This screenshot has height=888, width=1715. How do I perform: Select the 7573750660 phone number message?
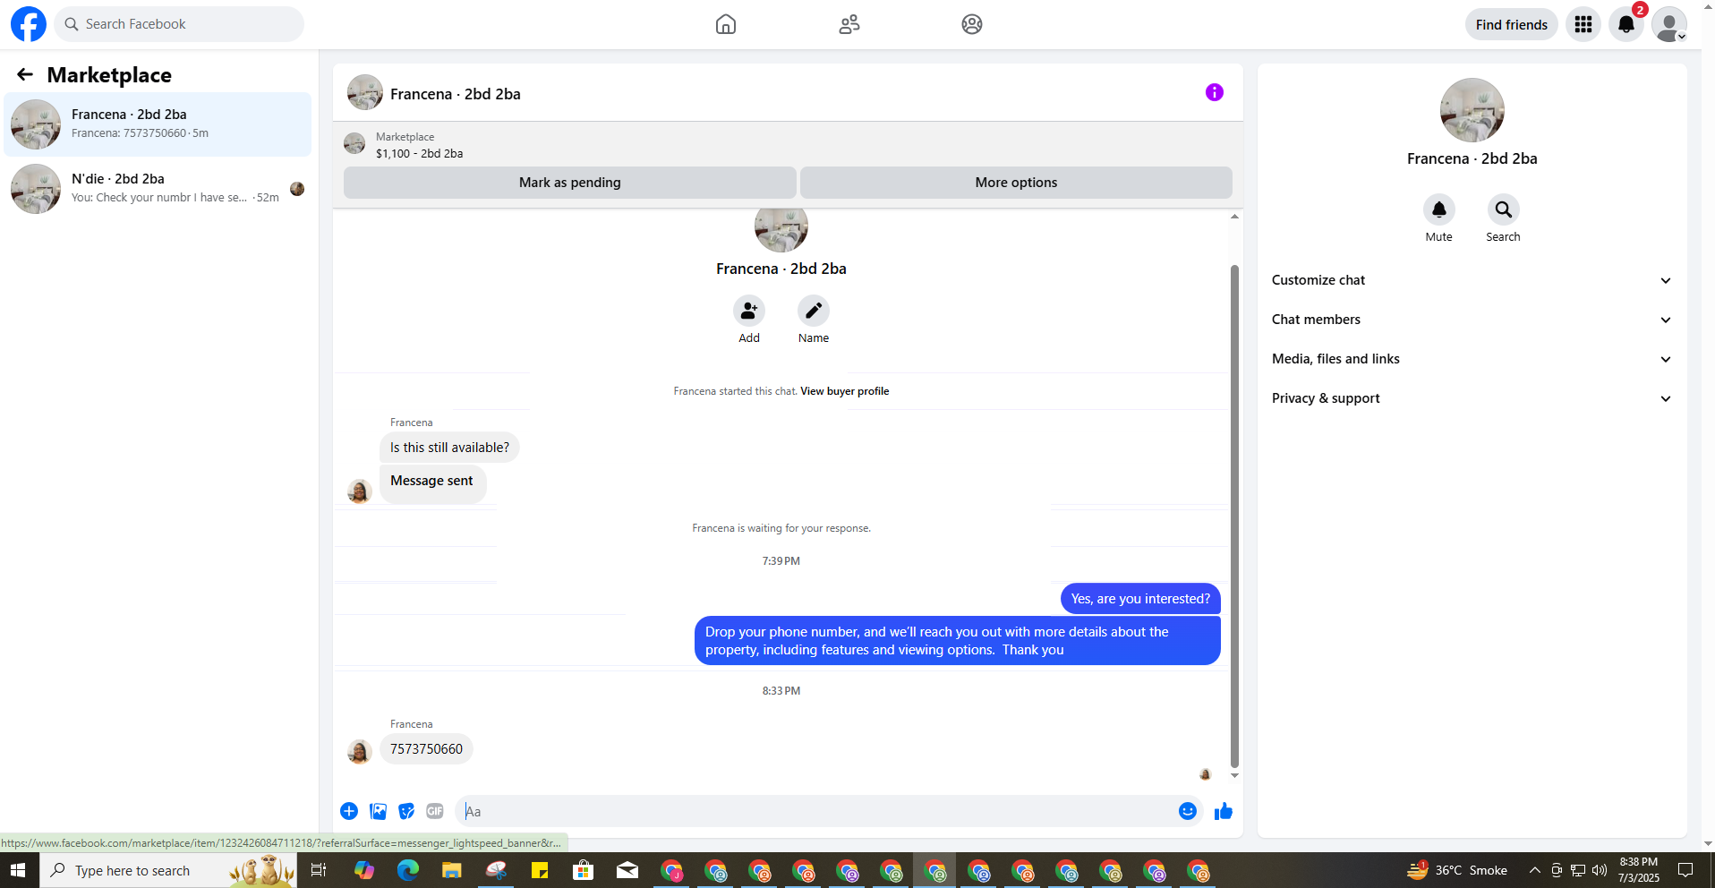(426, 749)
